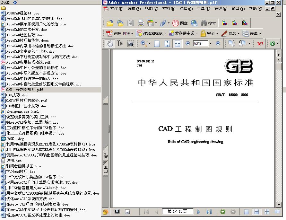Image resolution: width=286 pixels, height=220 pixels.
Task: Click the red 图章 stamp icon
Action: pos(175,23)
